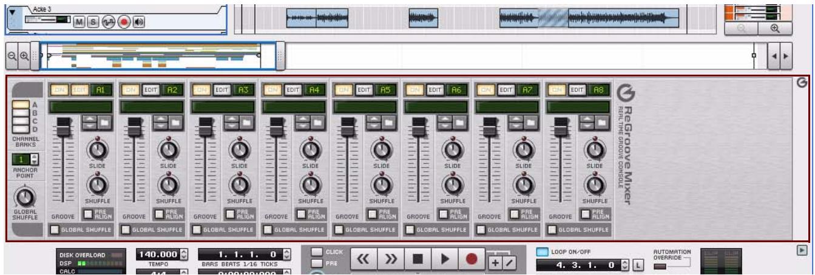Click the groove patch name display of A6
The image size is (815, 275).
point(436,107)
